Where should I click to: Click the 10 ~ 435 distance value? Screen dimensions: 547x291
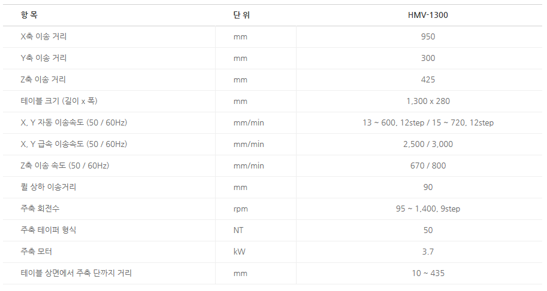pyautogui.click(x=428, y=273)
